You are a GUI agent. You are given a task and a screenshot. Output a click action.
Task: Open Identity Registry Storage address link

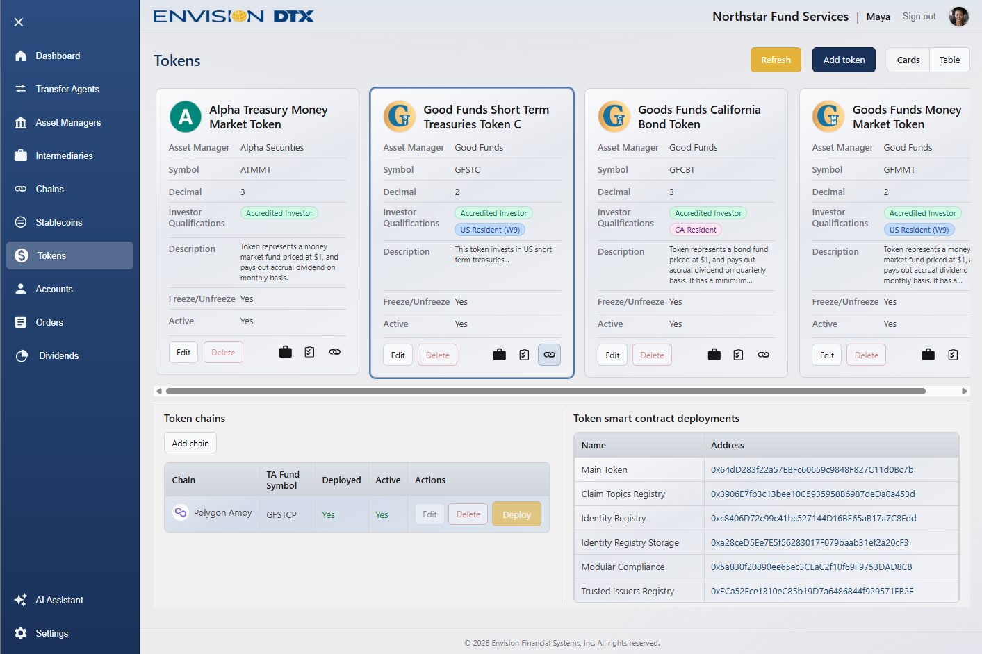pyautogui.click(x=809, y=542)
